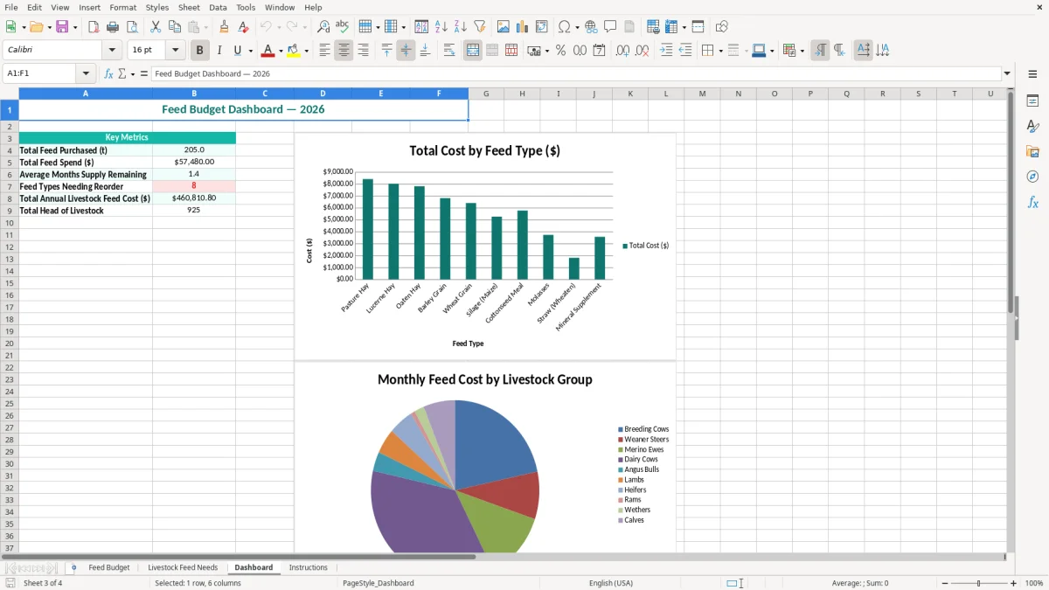Viewport: 1049px width, 590px height.
Task: Open sidebar Gallery panel
Action: 1032,152
